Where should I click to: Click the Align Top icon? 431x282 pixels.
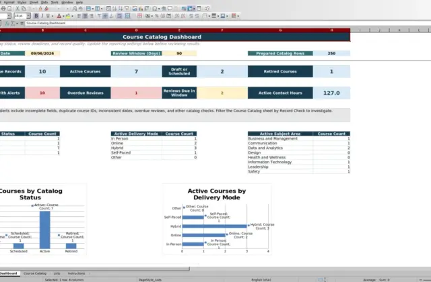click(x=99, y=16)
